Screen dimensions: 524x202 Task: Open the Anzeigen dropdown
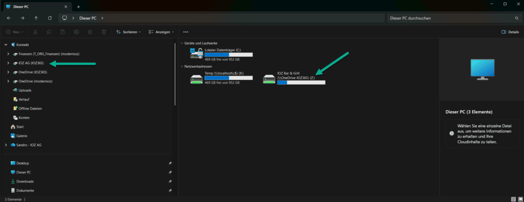(161, 32)
